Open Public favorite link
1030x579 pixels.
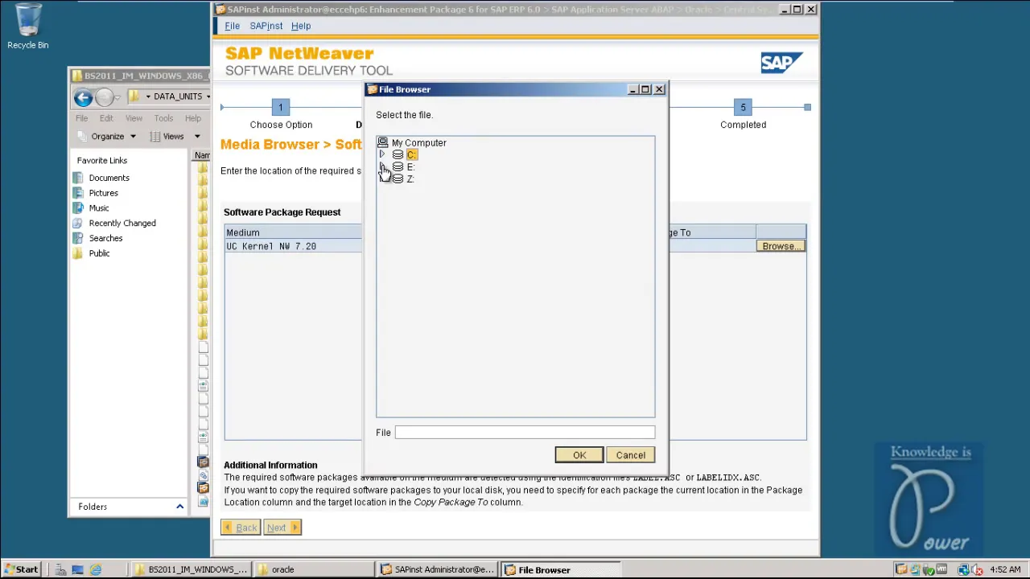(x=99, y=254)
